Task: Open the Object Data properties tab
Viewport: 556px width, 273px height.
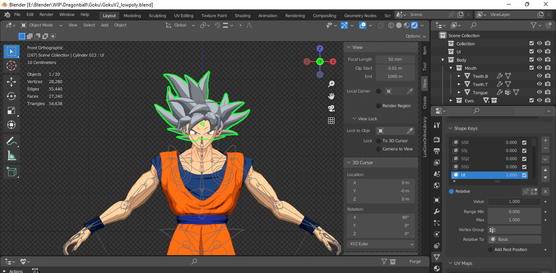Action: click(x=437, y=257)
